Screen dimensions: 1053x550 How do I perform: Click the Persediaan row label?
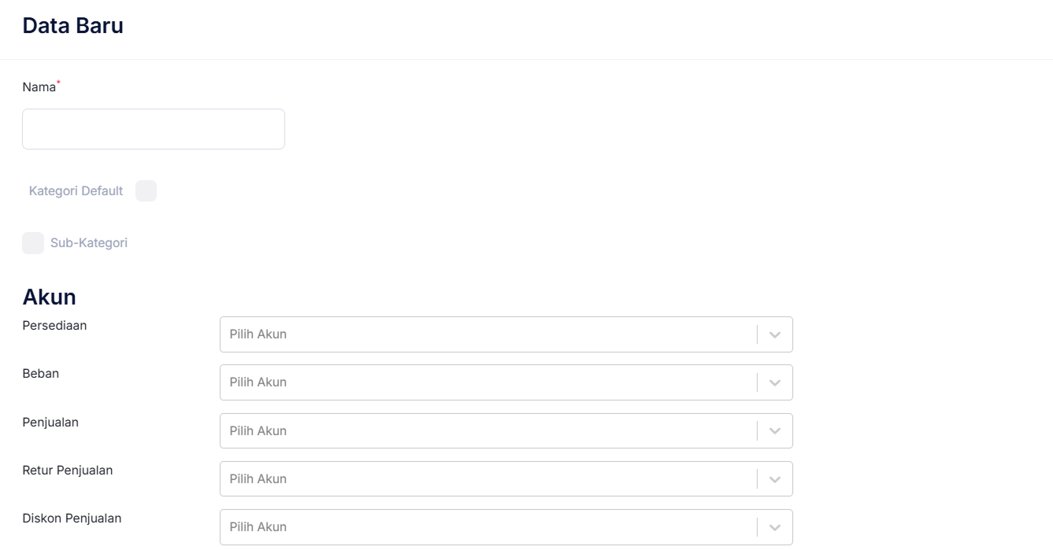coord(54,326)
